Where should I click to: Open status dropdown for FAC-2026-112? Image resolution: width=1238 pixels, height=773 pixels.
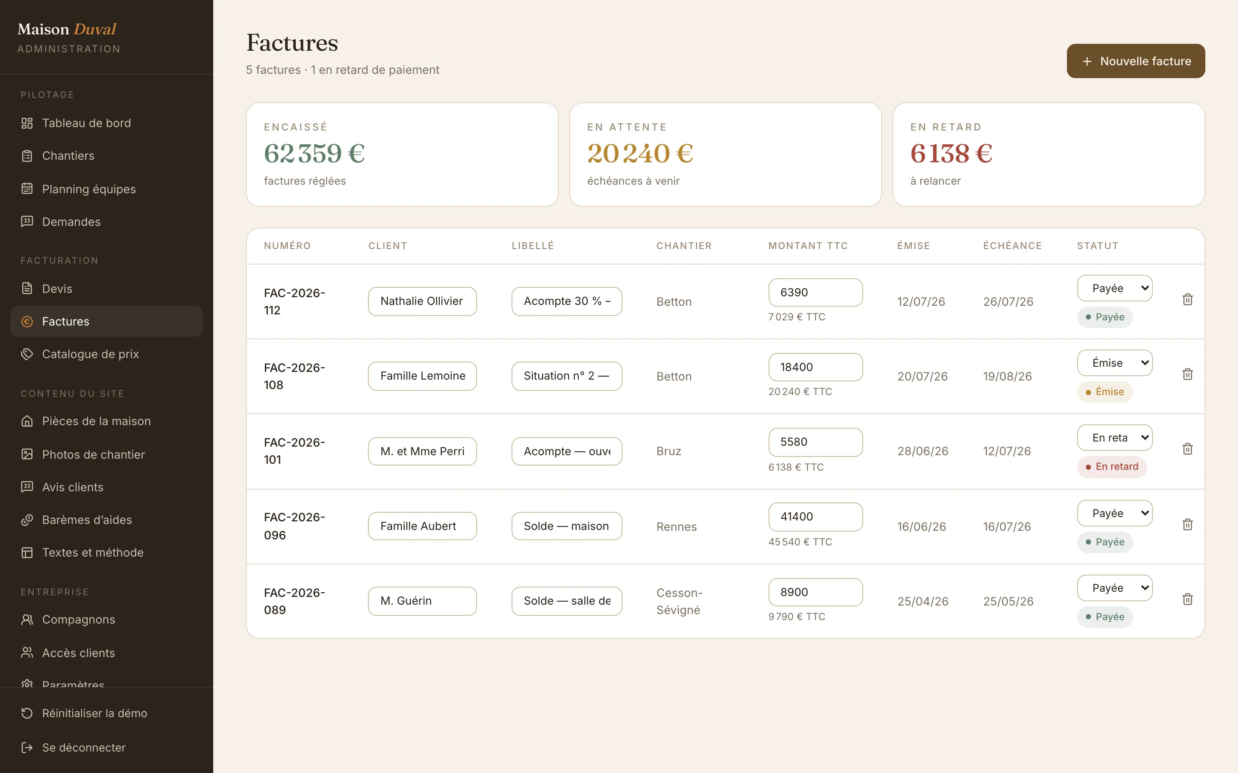[x=1115, y=288]
